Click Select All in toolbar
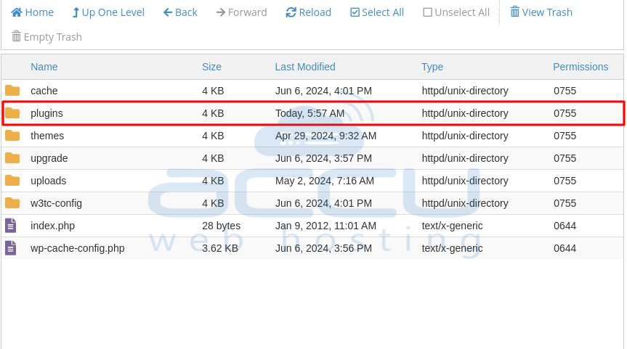 pyautogui.click(x=377, y=12)
